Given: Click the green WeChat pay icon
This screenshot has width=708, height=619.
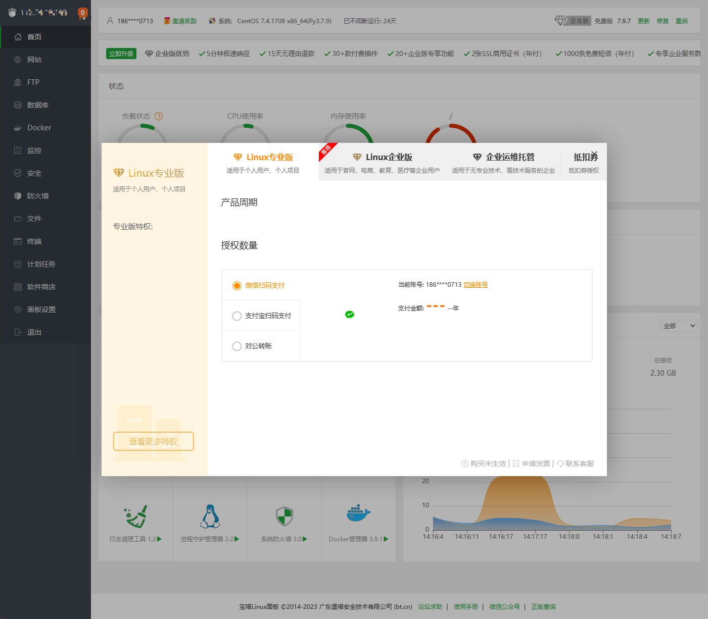Looking at the screenshot, I should [350, 315].
